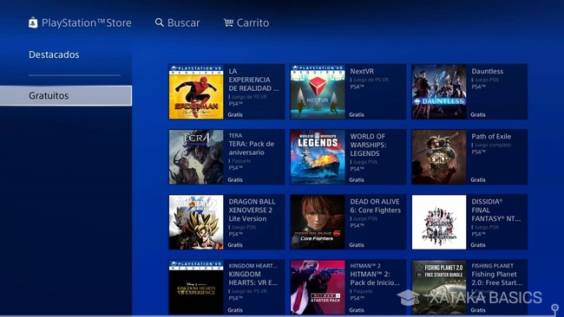
Task: Open the NextVR cover thumbnail
Action: pos(318,92)
